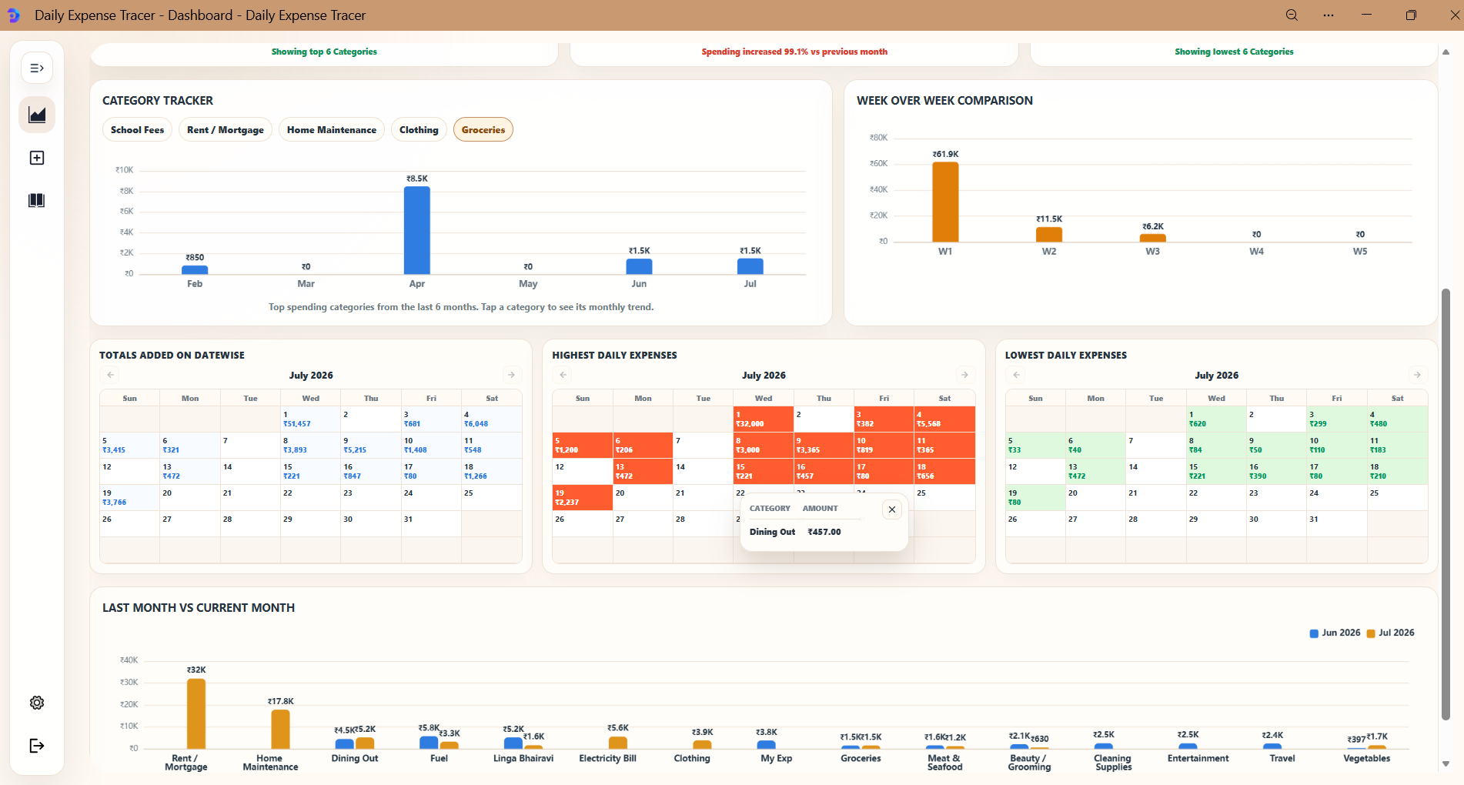
Task: Expand the sidebar menu toggle icon
Action: click(37, 68)
